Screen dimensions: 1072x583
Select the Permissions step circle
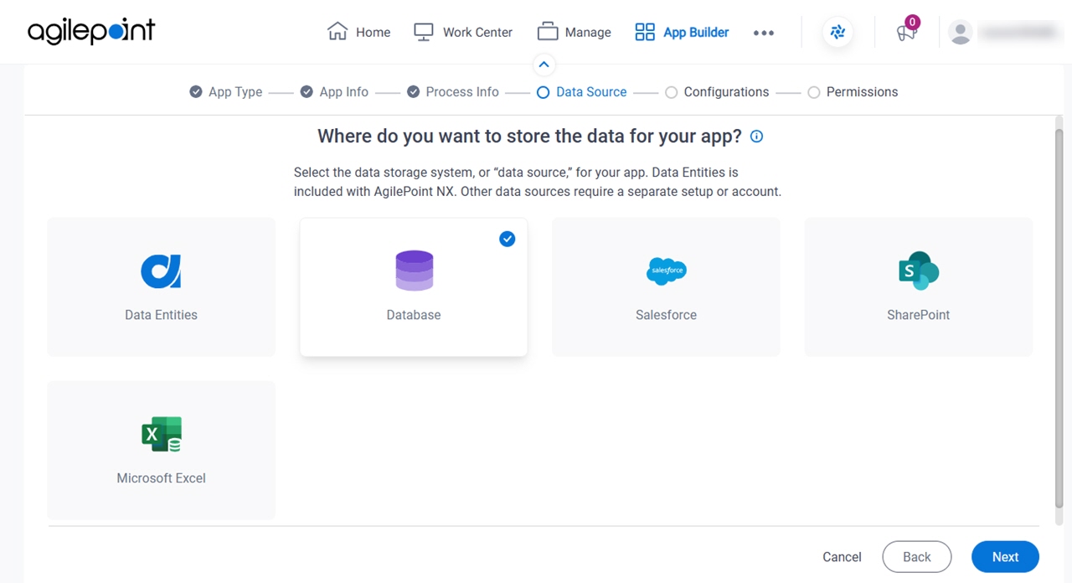[813, 93]
